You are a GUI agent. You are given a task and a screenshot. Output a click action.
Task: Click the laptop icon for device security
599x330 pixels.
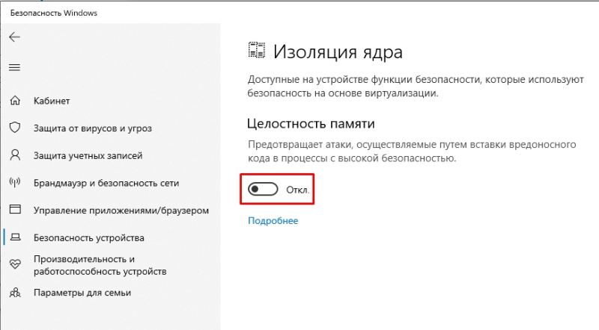pyautogui.click(x=15, y=237)
